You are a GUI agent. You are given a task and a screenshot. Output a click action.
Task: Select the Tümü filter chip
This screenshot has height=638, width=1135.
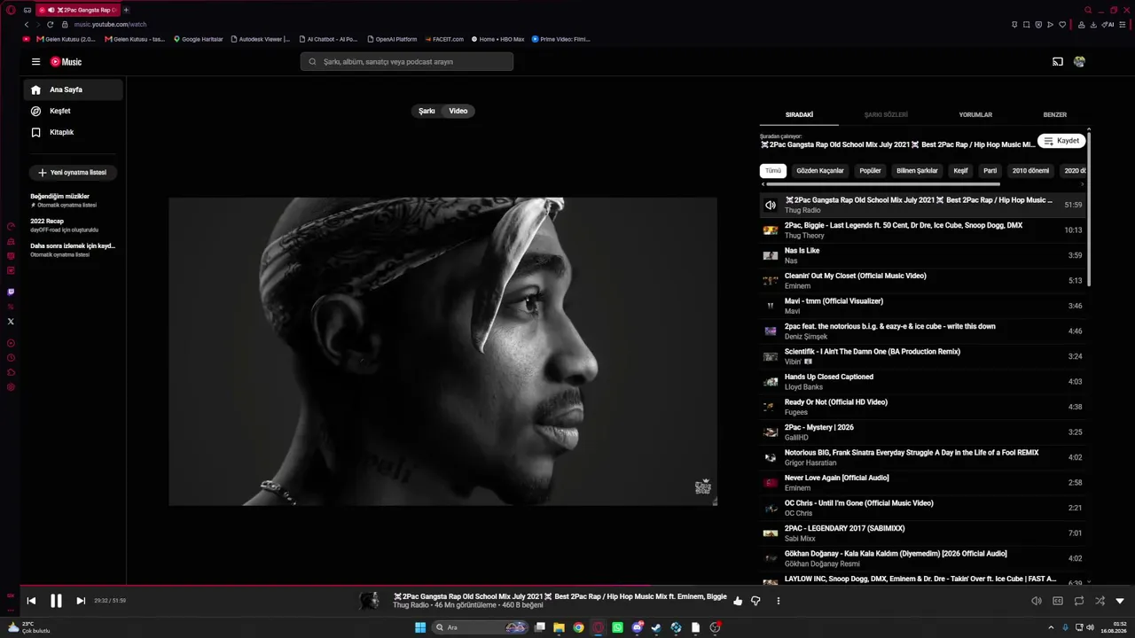click(773, 171)
